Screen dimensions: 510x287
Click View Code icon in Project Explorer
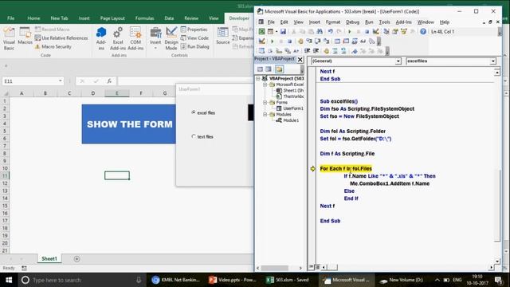point(260,69)
